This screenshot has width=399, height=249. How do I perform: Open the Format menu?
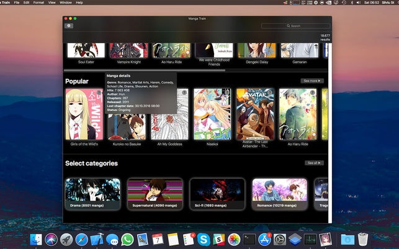[38, 2]
